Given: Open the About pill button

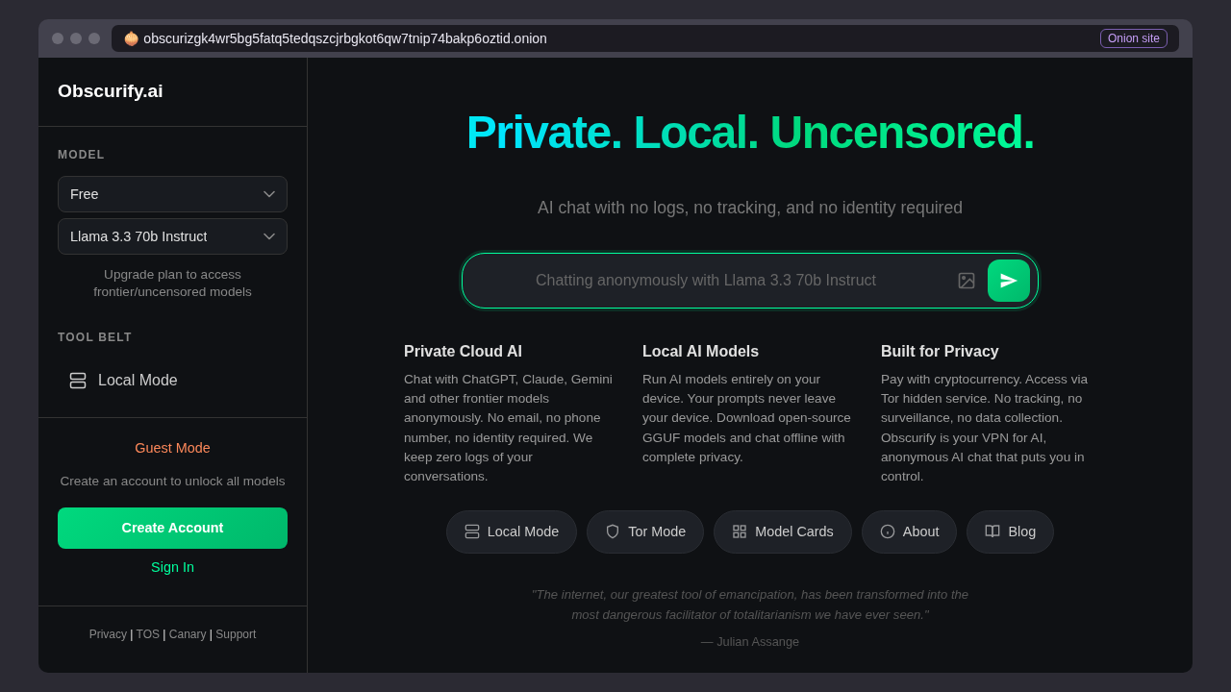Looking at the screenshot, I should [909, 531].
